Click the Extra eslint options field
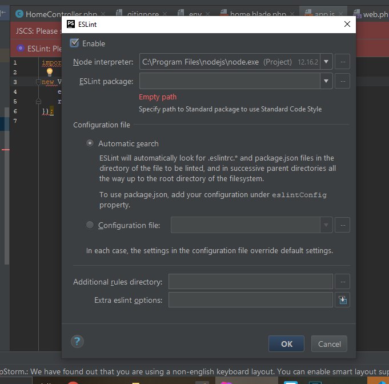Screen dimensions: 389x384 tap(251, 300)
